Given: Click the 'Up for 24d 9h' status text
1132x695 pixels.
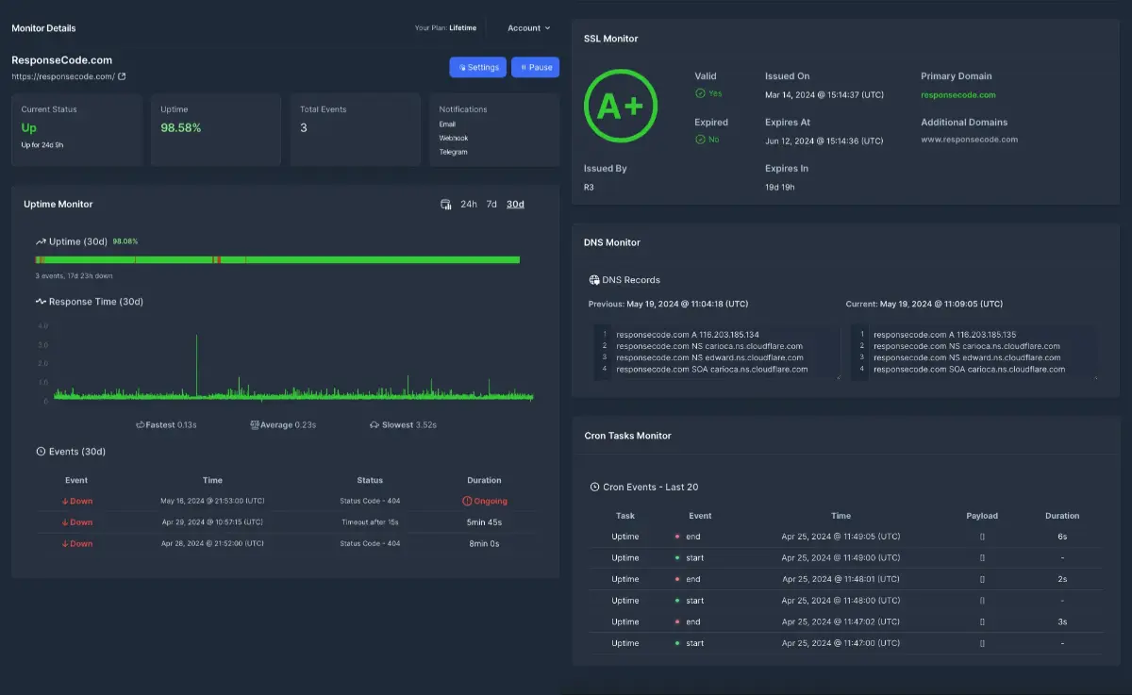Looking at the screenshot, I should [42, 145].
